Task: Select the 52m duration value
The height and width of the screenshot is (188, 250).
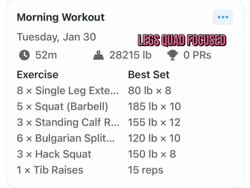Action: tap(46, 55)
